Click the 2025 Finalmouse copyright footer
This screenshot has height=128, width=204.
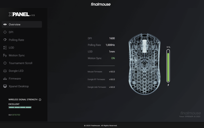point(101,126)
